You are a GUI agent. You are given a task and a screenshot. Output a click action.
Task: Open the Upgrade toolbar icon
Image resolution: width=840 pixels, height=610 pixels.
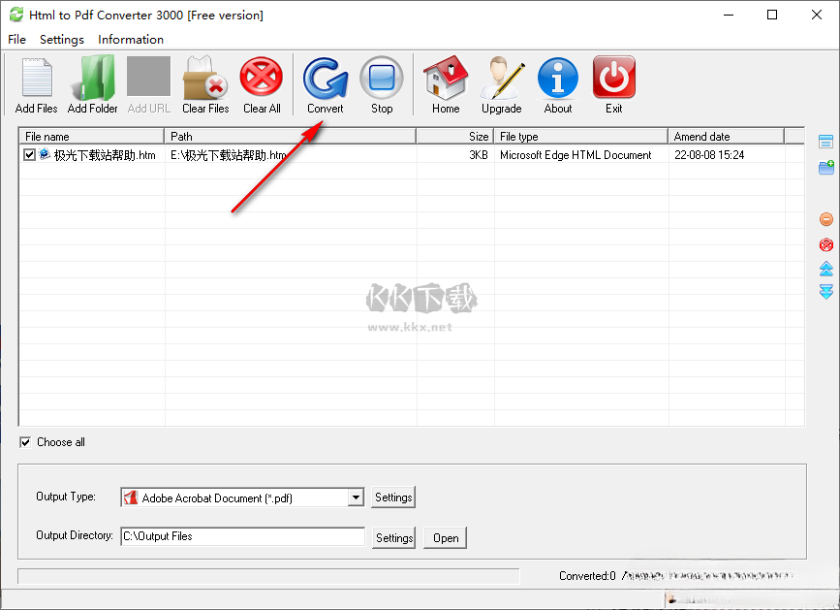[x=501, y=79]
